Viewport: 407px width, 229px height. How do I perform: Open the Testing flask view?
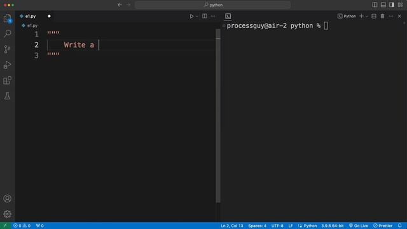pos(7,96)
